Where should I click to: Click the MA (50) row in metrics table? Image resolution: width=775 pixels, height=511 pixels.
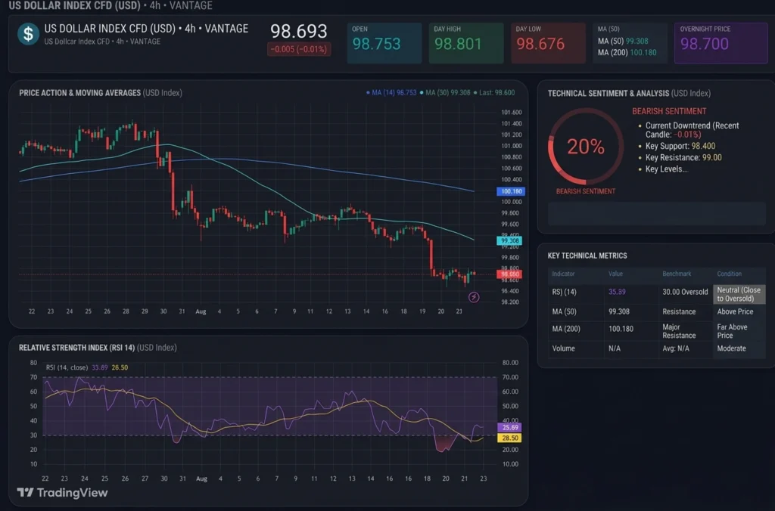[656, 311]
